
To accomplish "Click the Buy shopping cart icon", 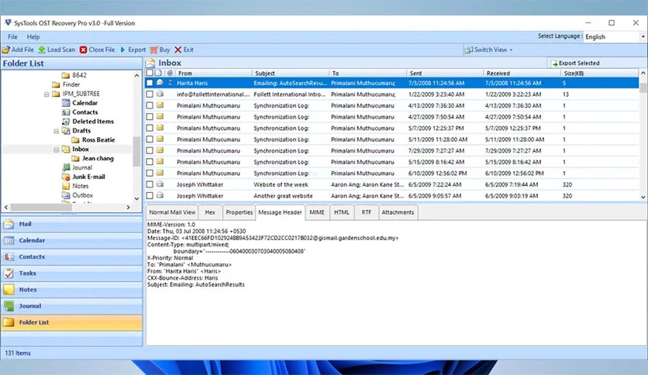I will (153, 50).
